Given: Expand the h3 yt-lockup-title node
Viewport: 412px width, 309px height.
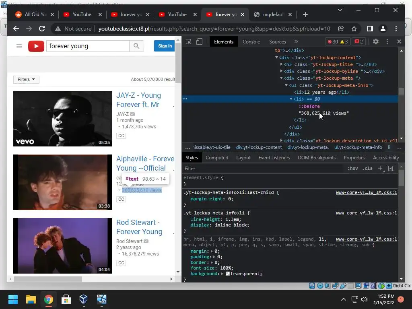Looking at the screenshot, I should [x=281, y=64].
